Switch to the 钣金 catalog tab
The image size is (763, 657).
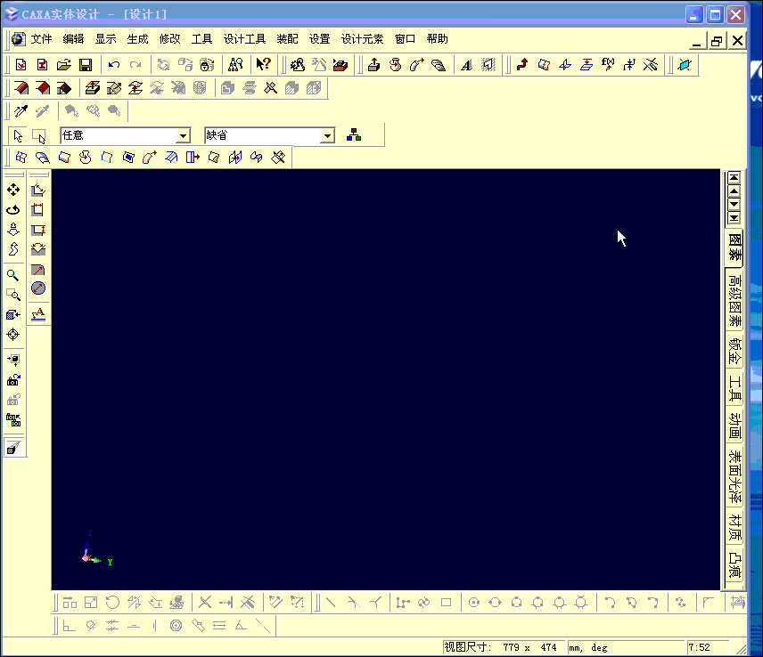click(x=734, y=352)
